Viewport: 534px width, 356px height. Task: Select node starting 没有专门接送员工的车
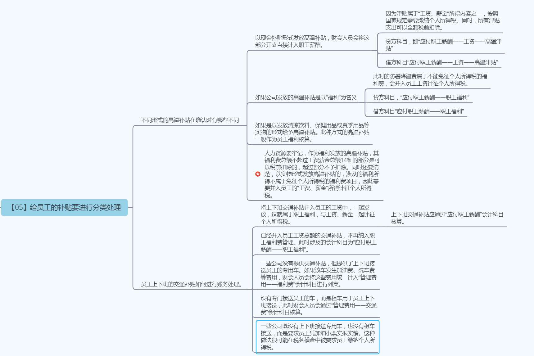pyautogui.click(x=319, y=305)
